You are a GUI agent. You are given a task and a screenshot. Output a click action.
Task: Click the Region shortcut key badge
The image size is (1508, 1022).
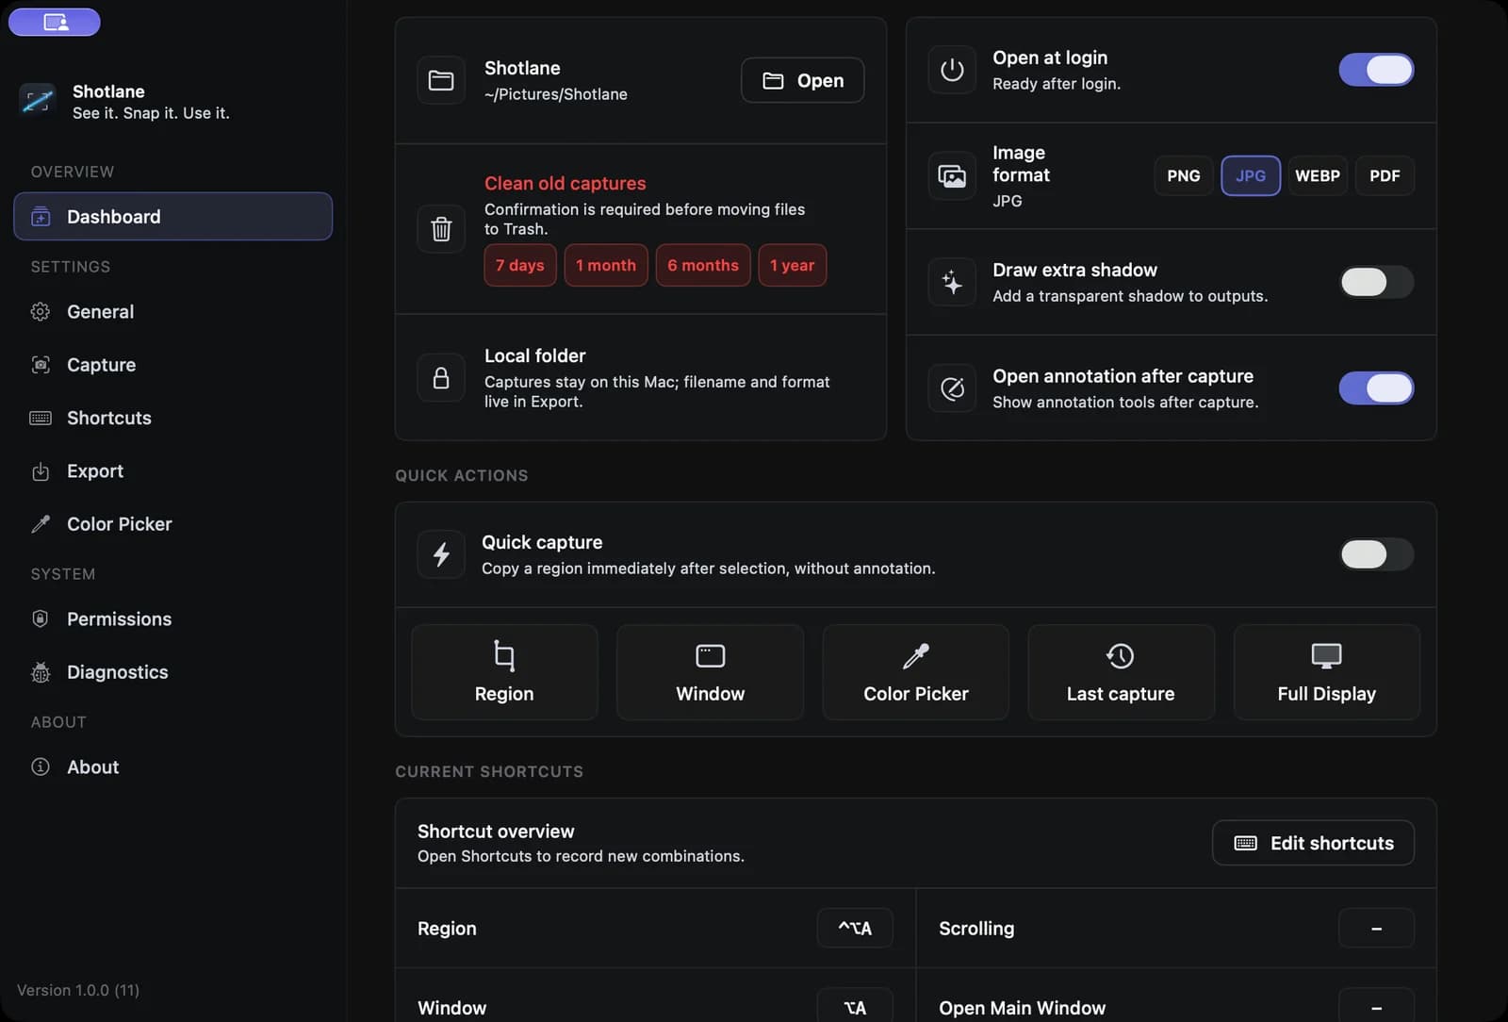pyautogui.click(x=855, y=929)
